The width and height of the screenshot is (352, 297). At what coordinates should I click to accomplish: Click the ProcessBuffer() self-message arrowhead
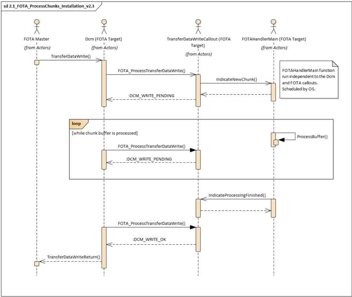click(281, 140)
